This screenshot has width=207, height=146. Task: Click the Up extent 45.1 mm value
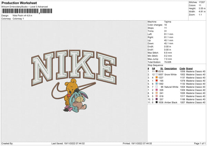coord(169,40)
